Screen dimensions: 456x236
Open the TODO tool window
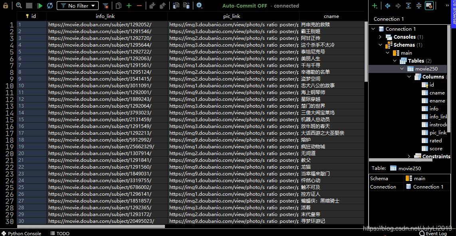click(60, 233)
